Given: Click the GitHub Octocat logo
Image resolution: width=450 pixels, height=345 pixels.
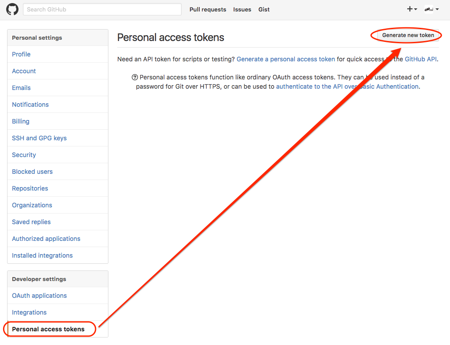Looking at the screenshot, I should [12, 9].
